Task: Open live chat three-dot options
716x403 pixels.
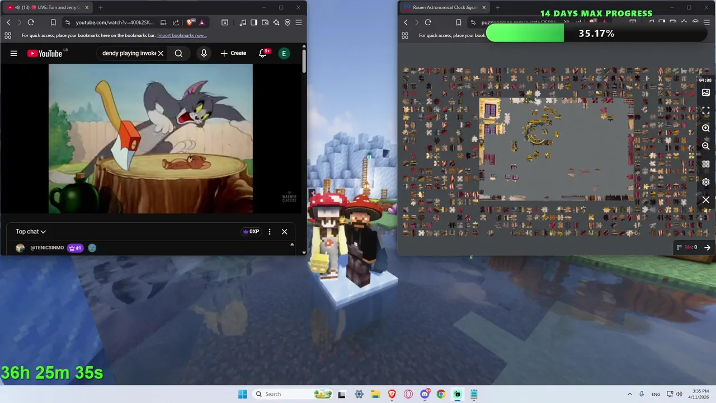Action: 270,231
